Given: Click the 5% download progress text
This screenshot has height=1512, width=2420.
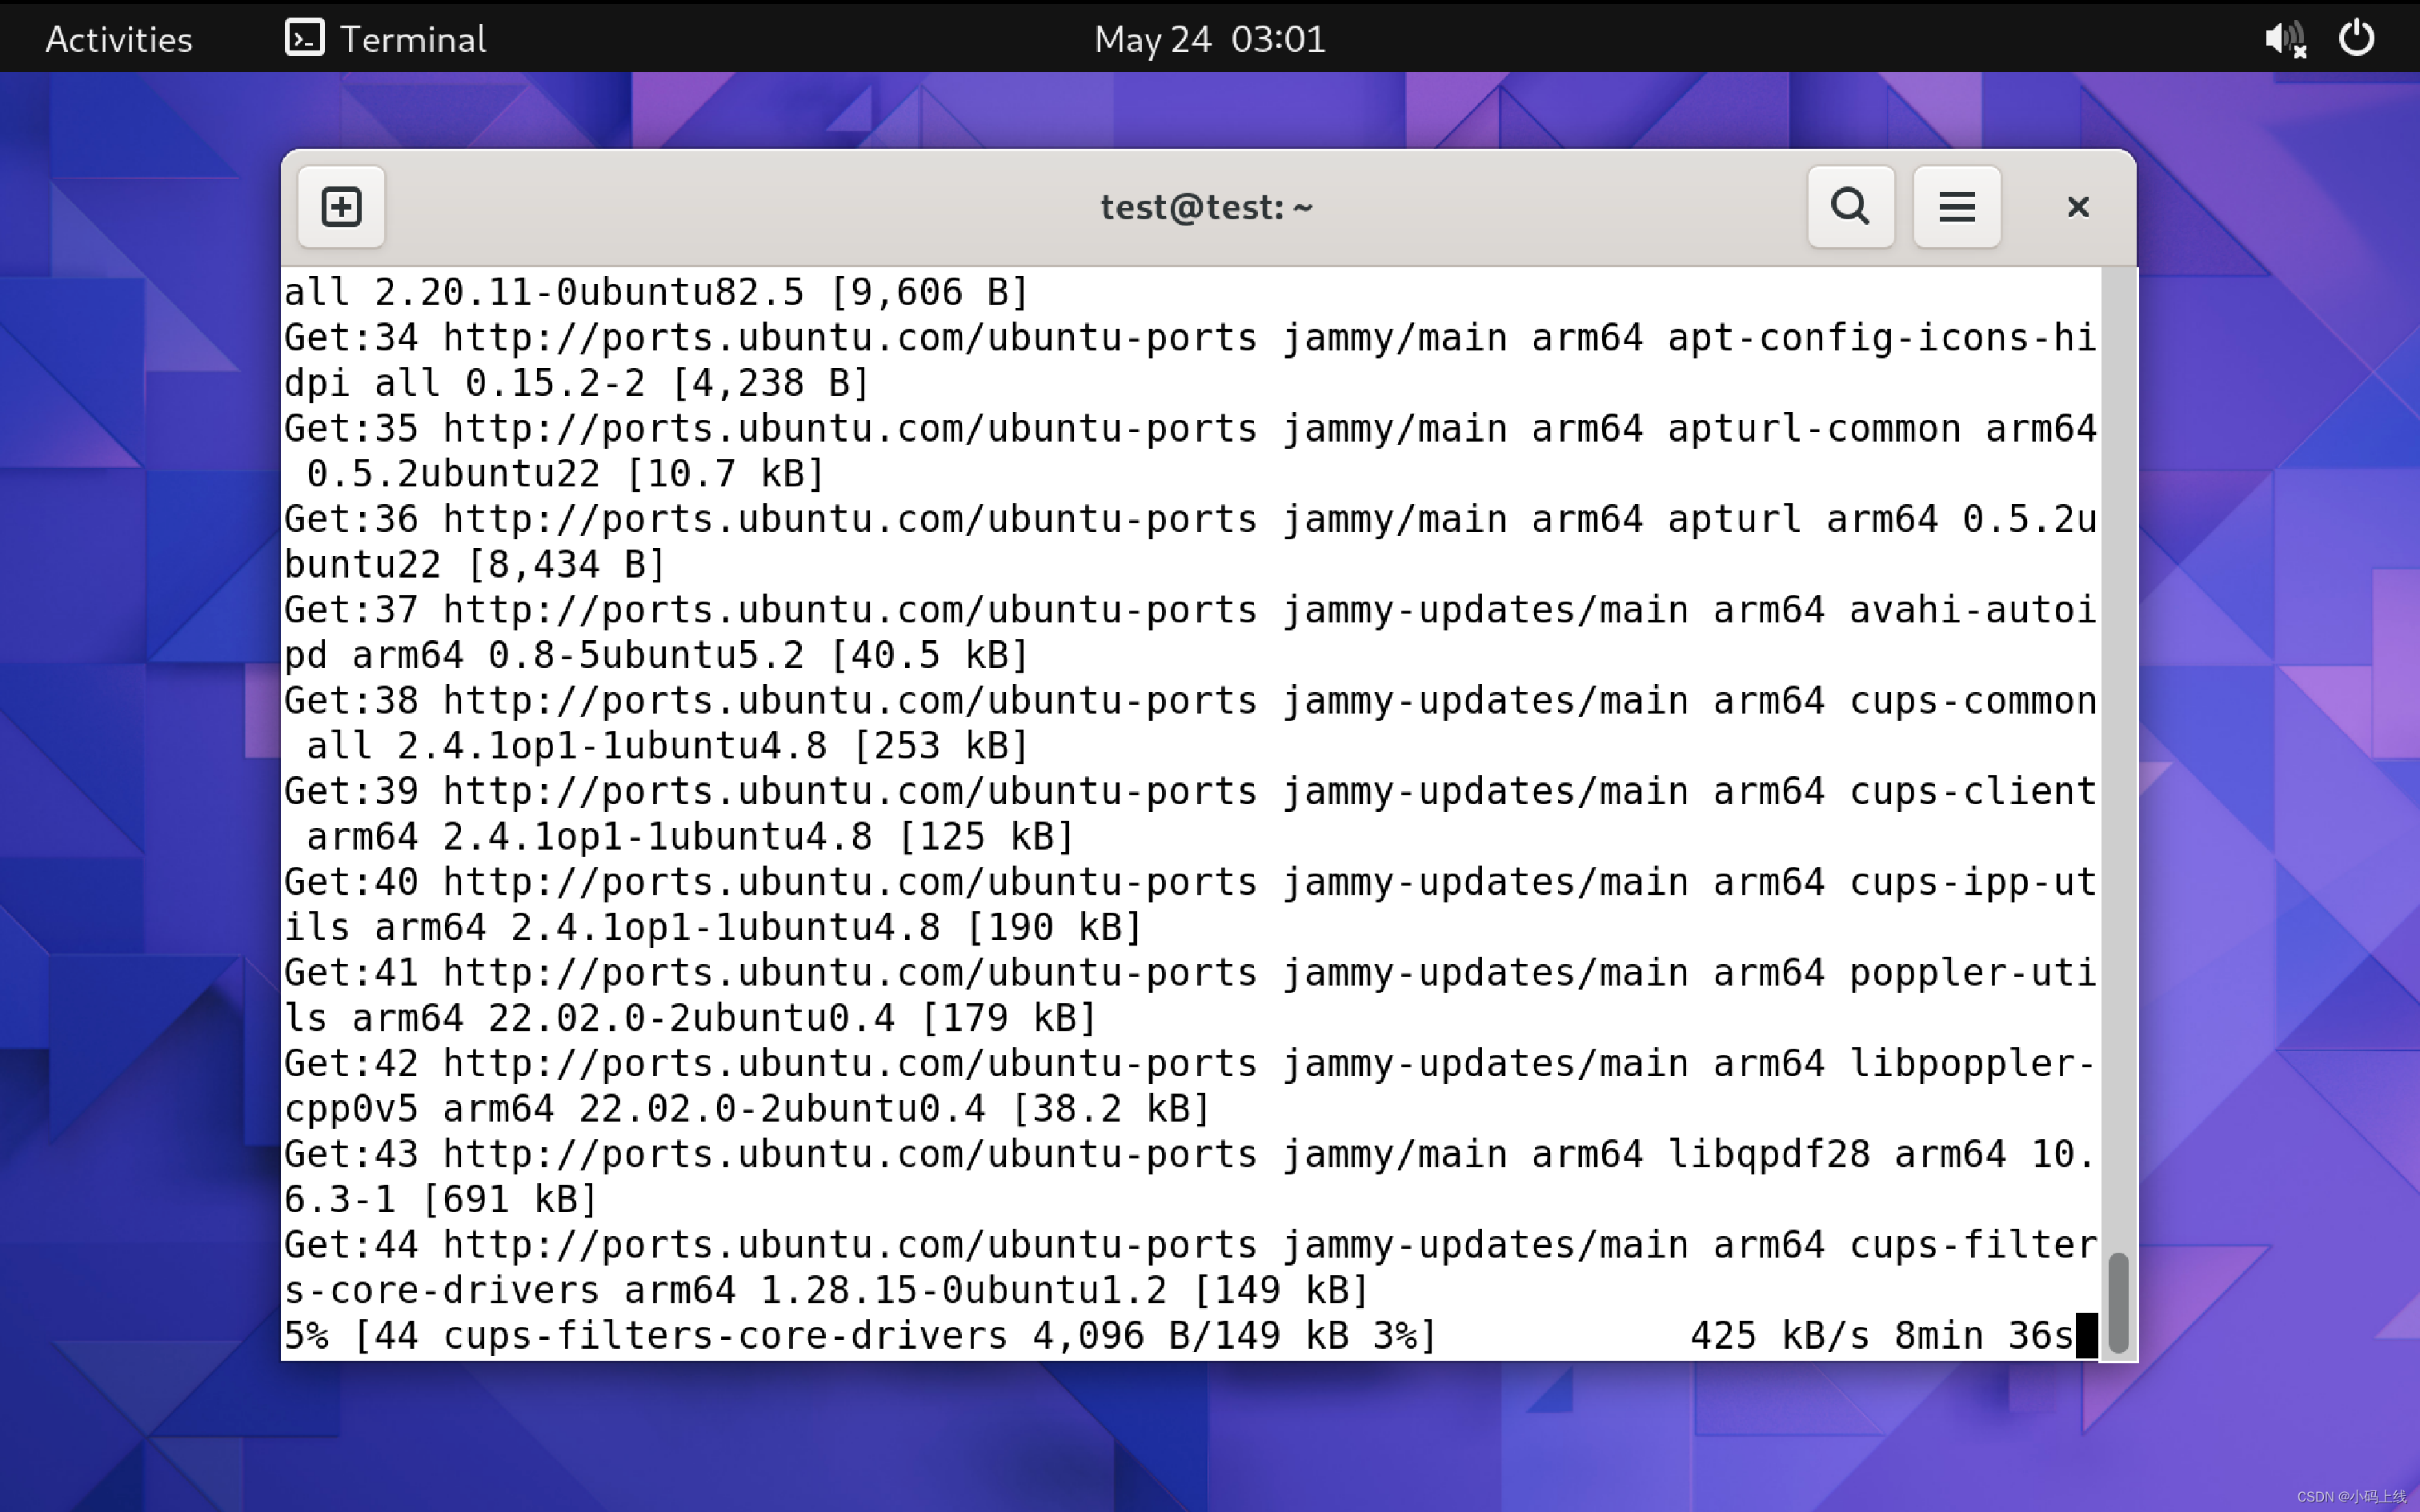Looking at the screenshot, I should 306,1336.
